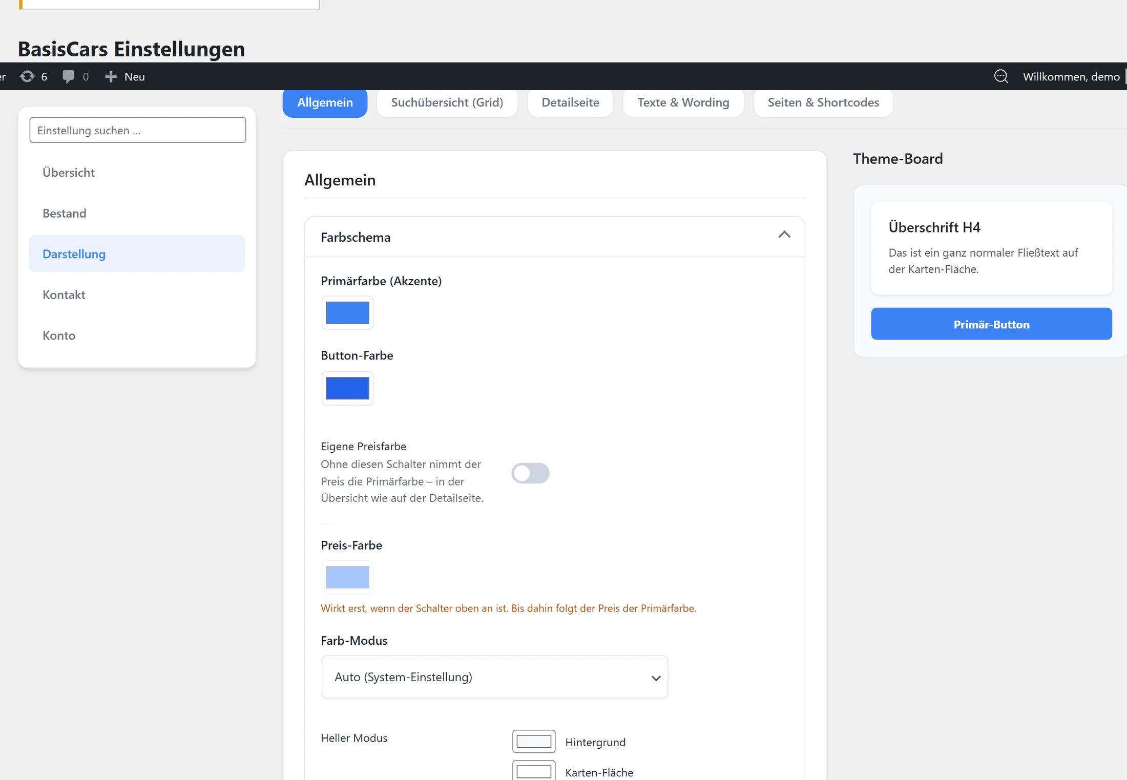Click the Theme-Board heading
This screenshot has height=780, width=1127.
click(898, 159)
